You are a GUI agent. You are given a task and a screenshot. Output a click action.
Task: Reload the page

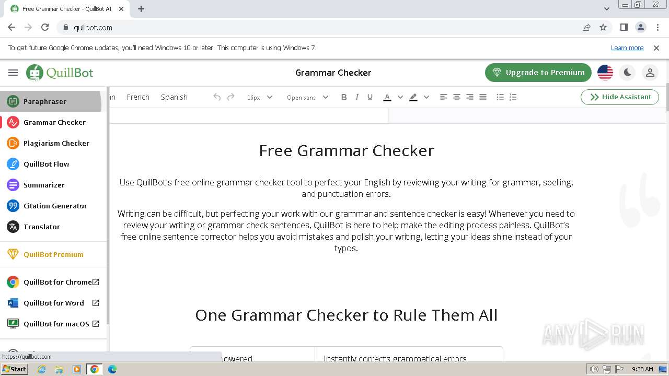[x=45, y=27]
